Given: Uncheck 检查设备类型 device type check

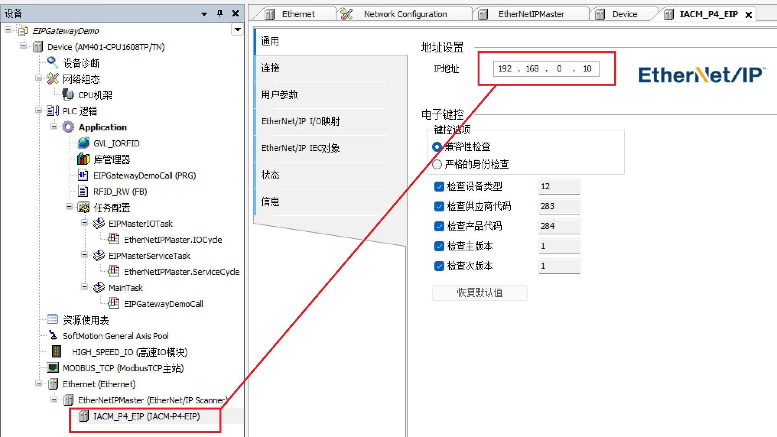Looking at the screenshot, I should pos(439,187).
